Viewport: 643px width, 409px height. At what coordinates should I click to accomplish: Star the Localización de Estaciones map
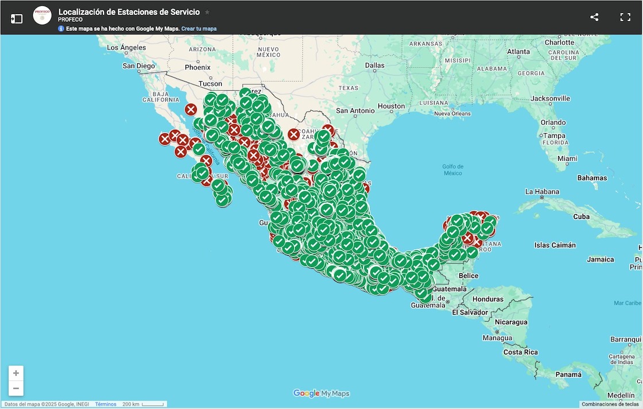tap(207, 12)
